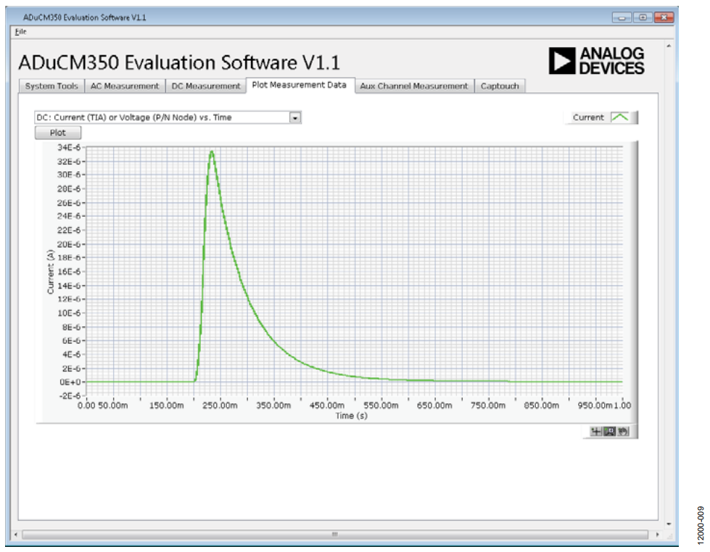Close the ADuCM350 Evaluation Software window
Screen dimensions: 710x552
(664, 17)
